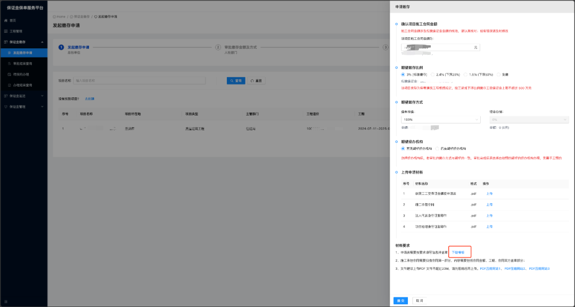The image size is (575, 307).
Task: Click the 保证金缴存 sidebar icon
Action: pos(5,42)
